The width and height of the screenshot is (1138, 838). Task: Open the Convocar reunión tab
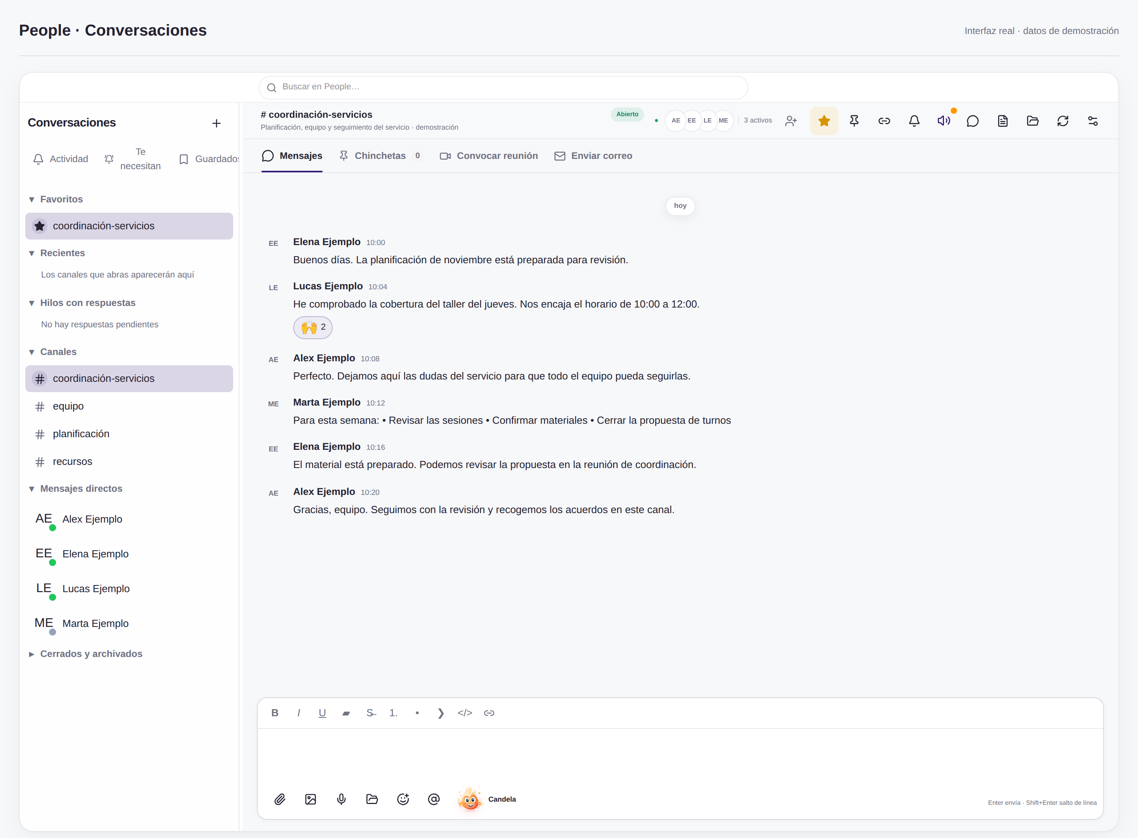(489, 156)
